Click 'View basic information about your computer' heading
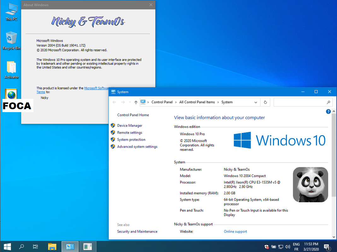The height and width of the screenshot is (252, 337). 219,117
